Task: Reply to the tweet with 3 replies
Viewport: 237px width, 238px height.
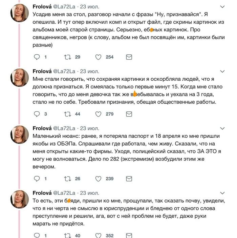Action: pos(37,114)
